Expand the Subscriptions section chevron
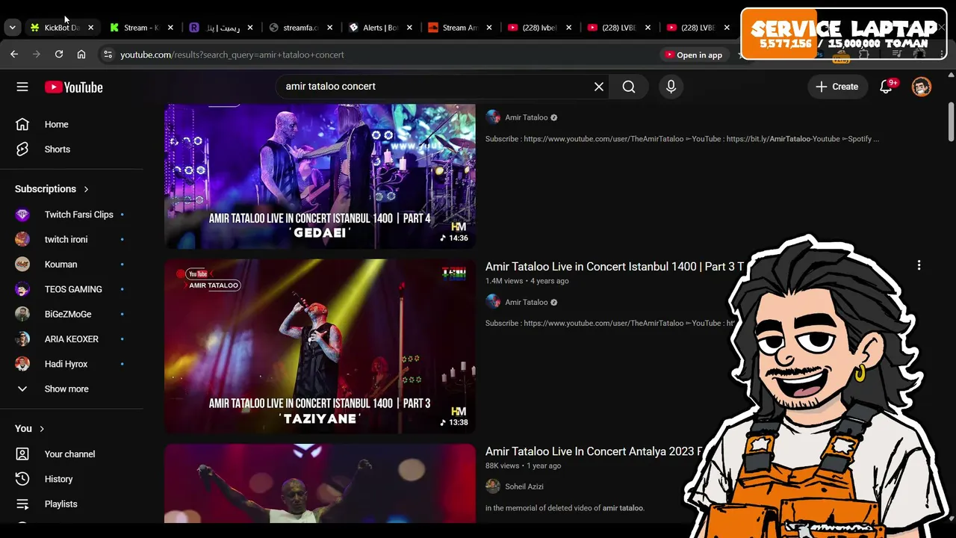The height and width of the screenshot is (538, 956). click(x=86, y=189)
